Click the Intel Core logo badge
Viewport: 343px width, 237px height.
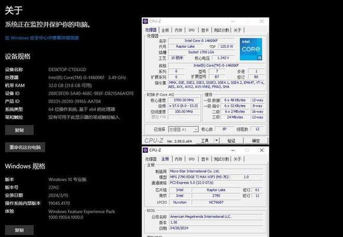pos(251,49)
